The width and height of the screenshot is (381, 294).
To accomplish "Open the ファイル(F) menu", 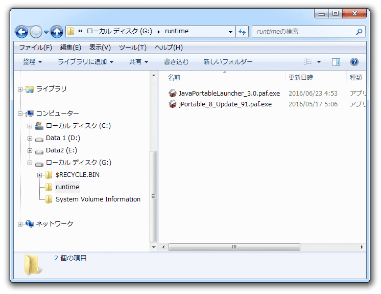I will [35, 48].
